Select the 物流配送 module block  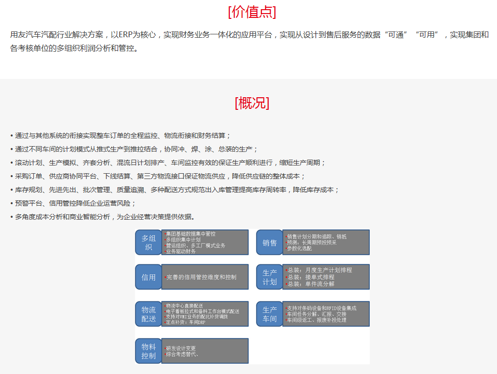click(148, 314)
